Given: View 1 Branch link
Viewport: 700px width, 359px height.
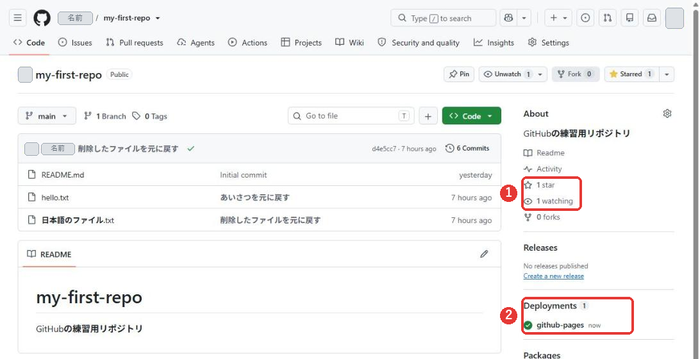Looking at the screenshot, I should click(x=105, y=116).
